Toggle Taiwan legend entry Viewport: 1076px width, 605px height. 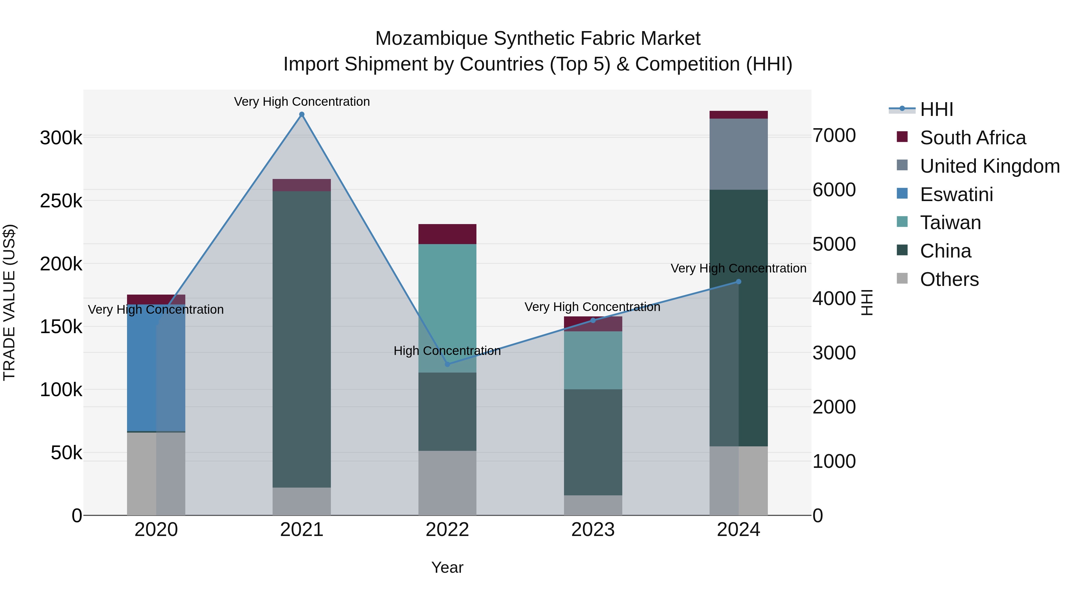coord(939,223)
